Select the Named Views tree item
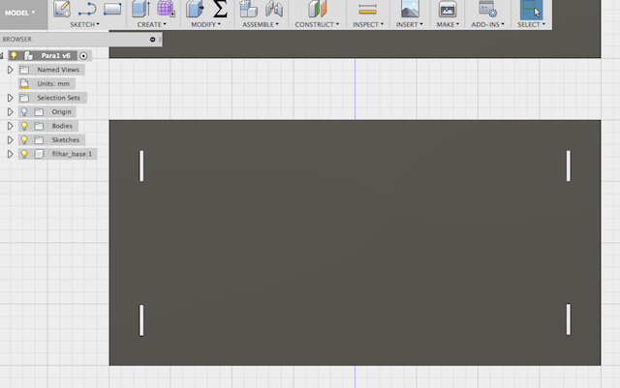The width and height of the screenshot is (620, 388). click(58, 70)
